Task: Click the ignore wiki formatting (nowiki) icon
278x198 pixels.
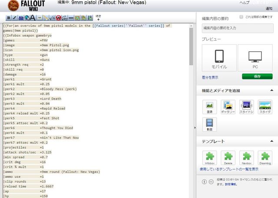Action: click(59, 18)
